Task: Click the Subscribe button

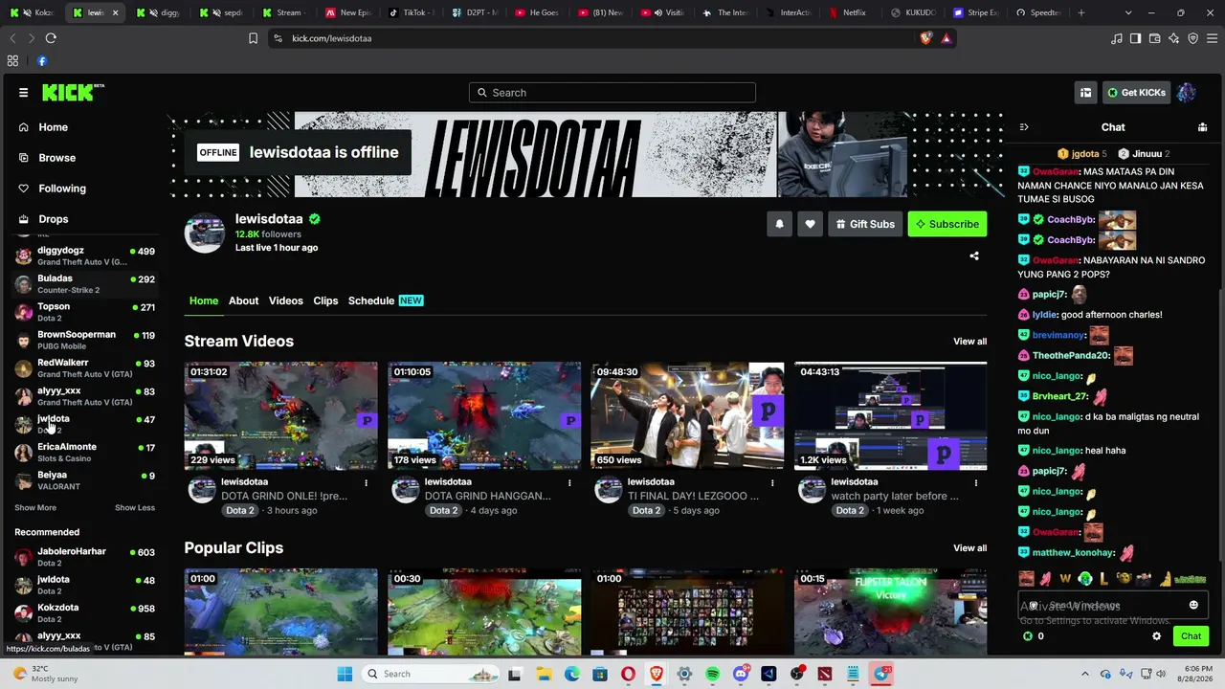Action: [947, 224]
